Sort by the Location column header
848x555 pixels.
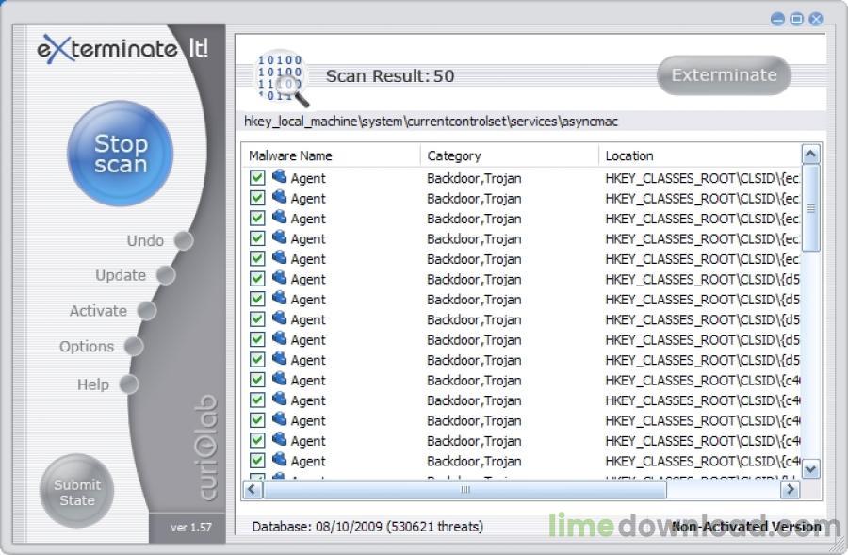[x=700, y=155]
